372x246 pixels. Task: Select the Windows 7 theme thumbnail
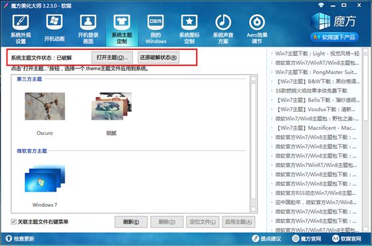[45, 178]
